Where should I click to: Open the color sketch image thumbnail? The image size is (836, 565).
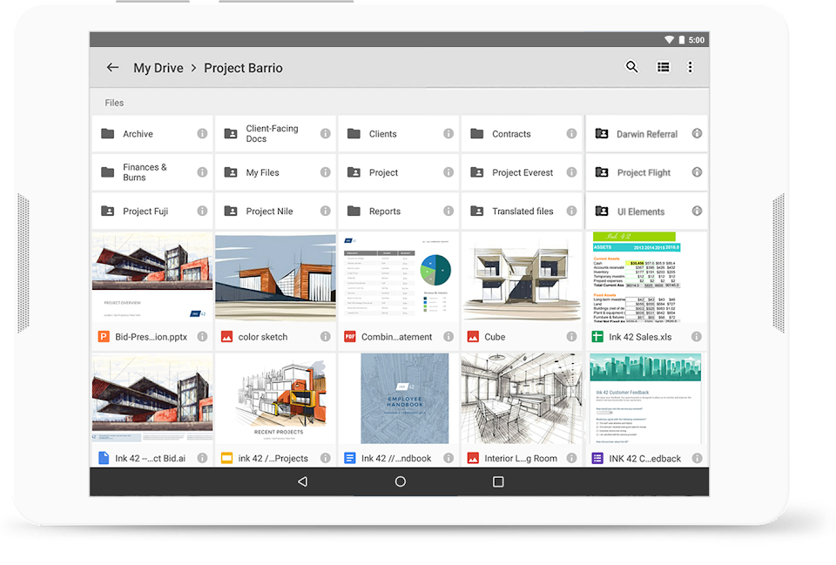275,277
